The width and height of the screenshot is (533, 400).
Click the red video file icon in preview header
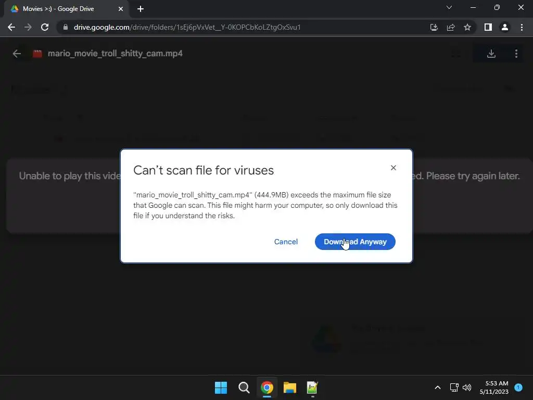pyautogui.click(x=37, y=54)
